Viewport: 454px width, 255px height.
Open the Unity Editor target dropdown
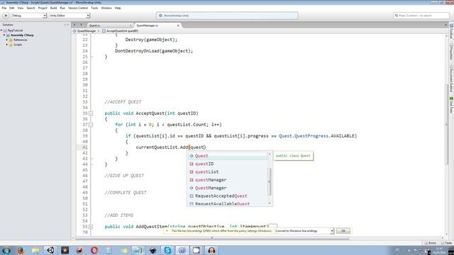70,16
